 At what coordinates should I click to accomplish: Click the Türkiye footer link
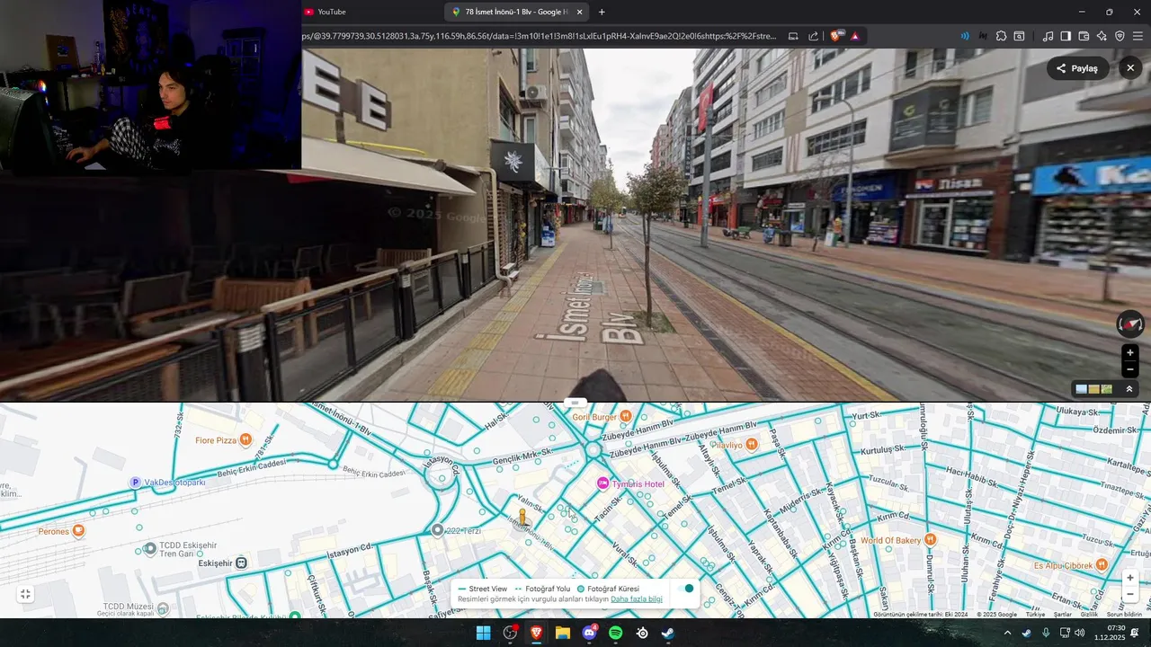coord(1035,615)
